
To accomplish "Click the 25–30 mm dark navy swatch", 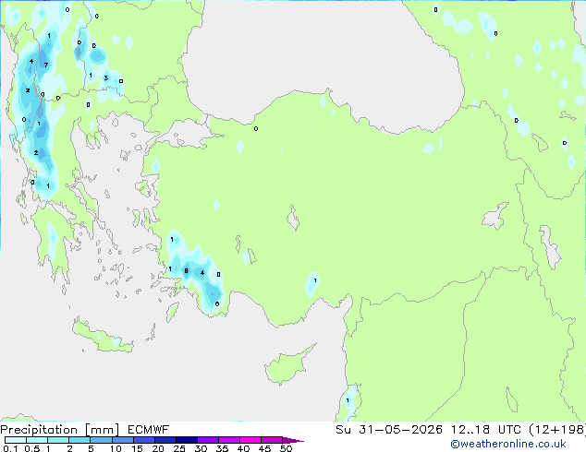I will click(186, 440).
